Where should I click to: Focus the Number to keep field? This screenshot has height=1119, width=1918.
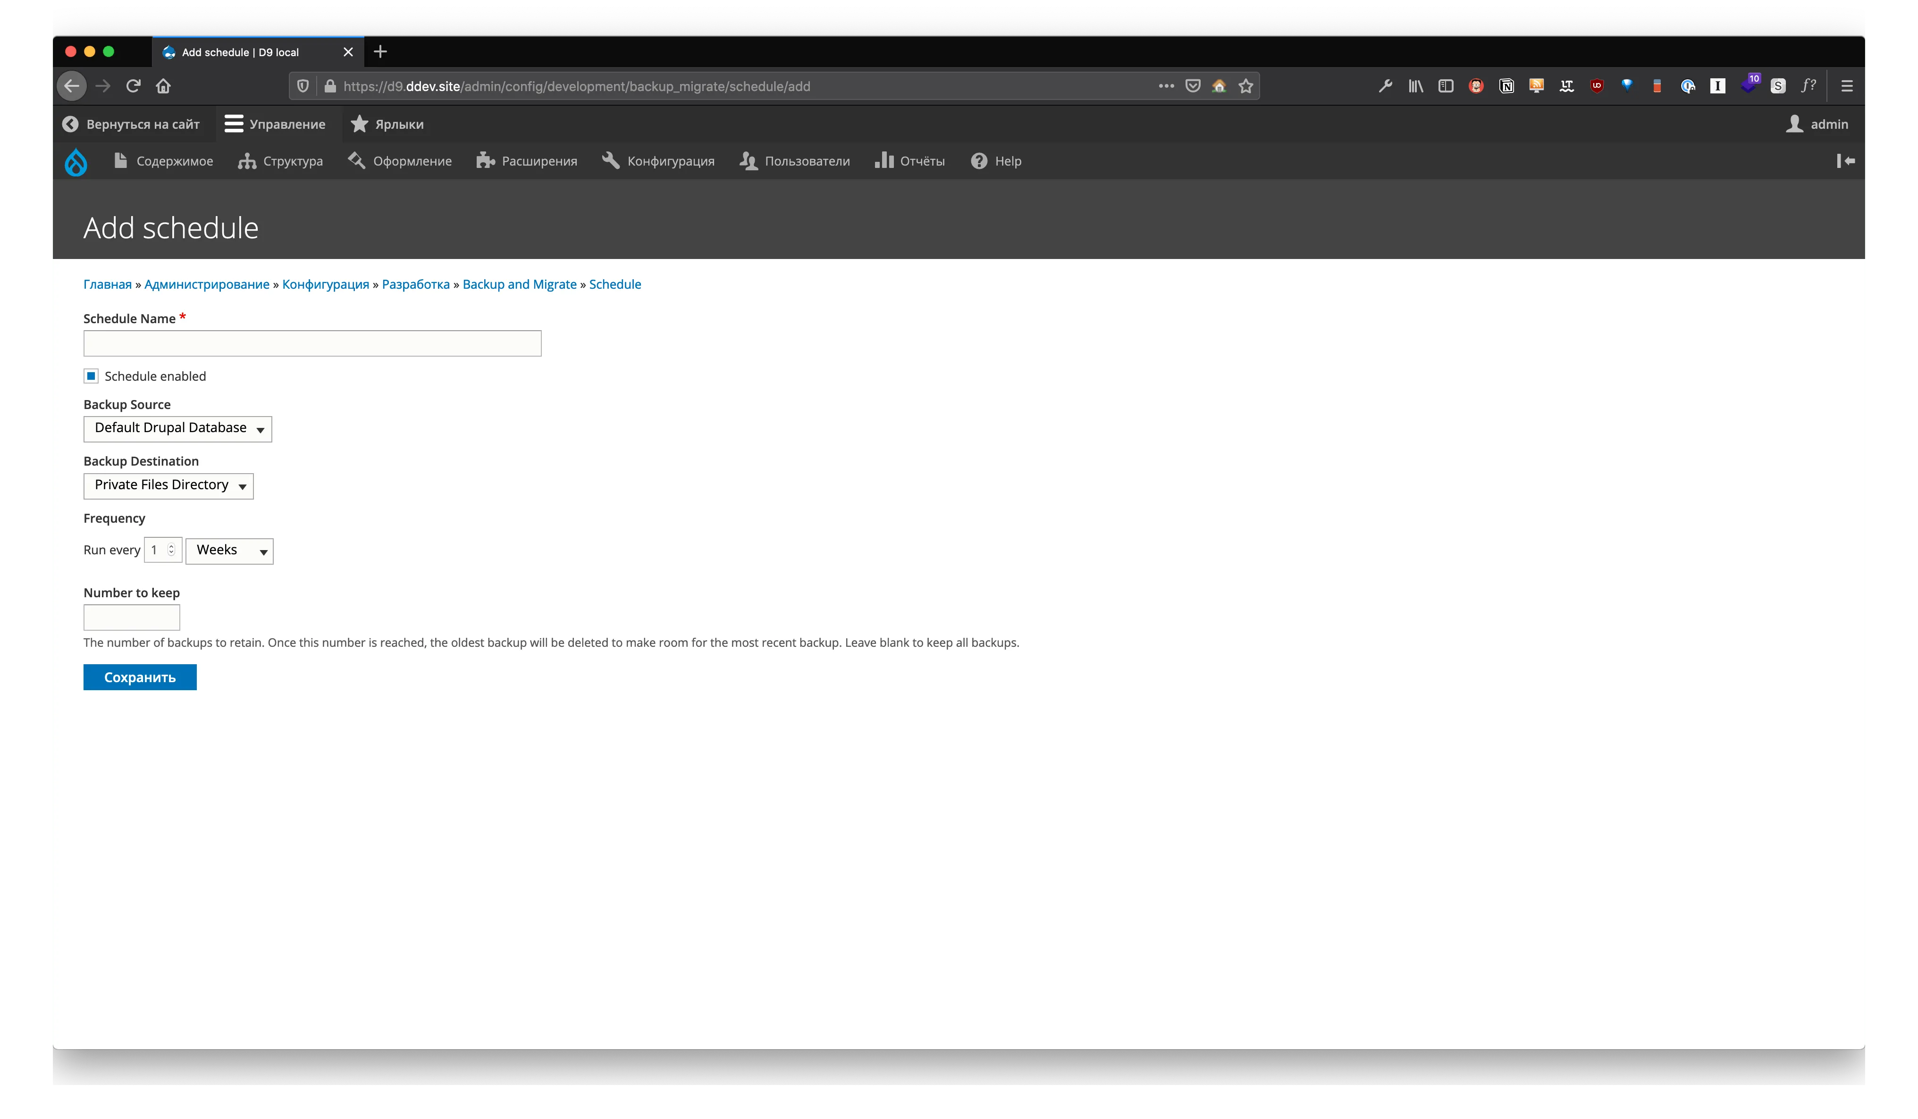point(132,618)
